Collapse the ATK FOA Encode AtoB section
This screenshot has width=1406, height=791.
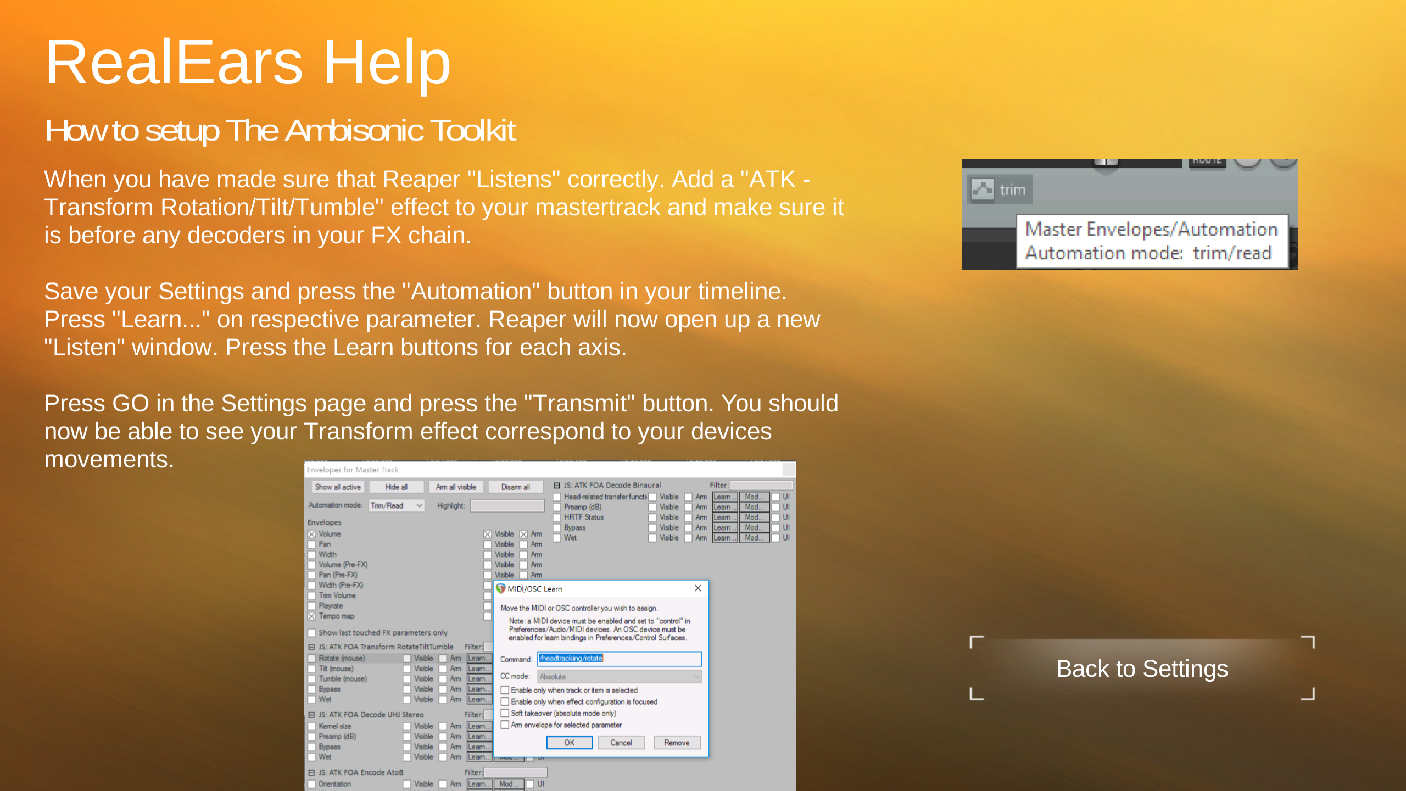tap(311, 773)
